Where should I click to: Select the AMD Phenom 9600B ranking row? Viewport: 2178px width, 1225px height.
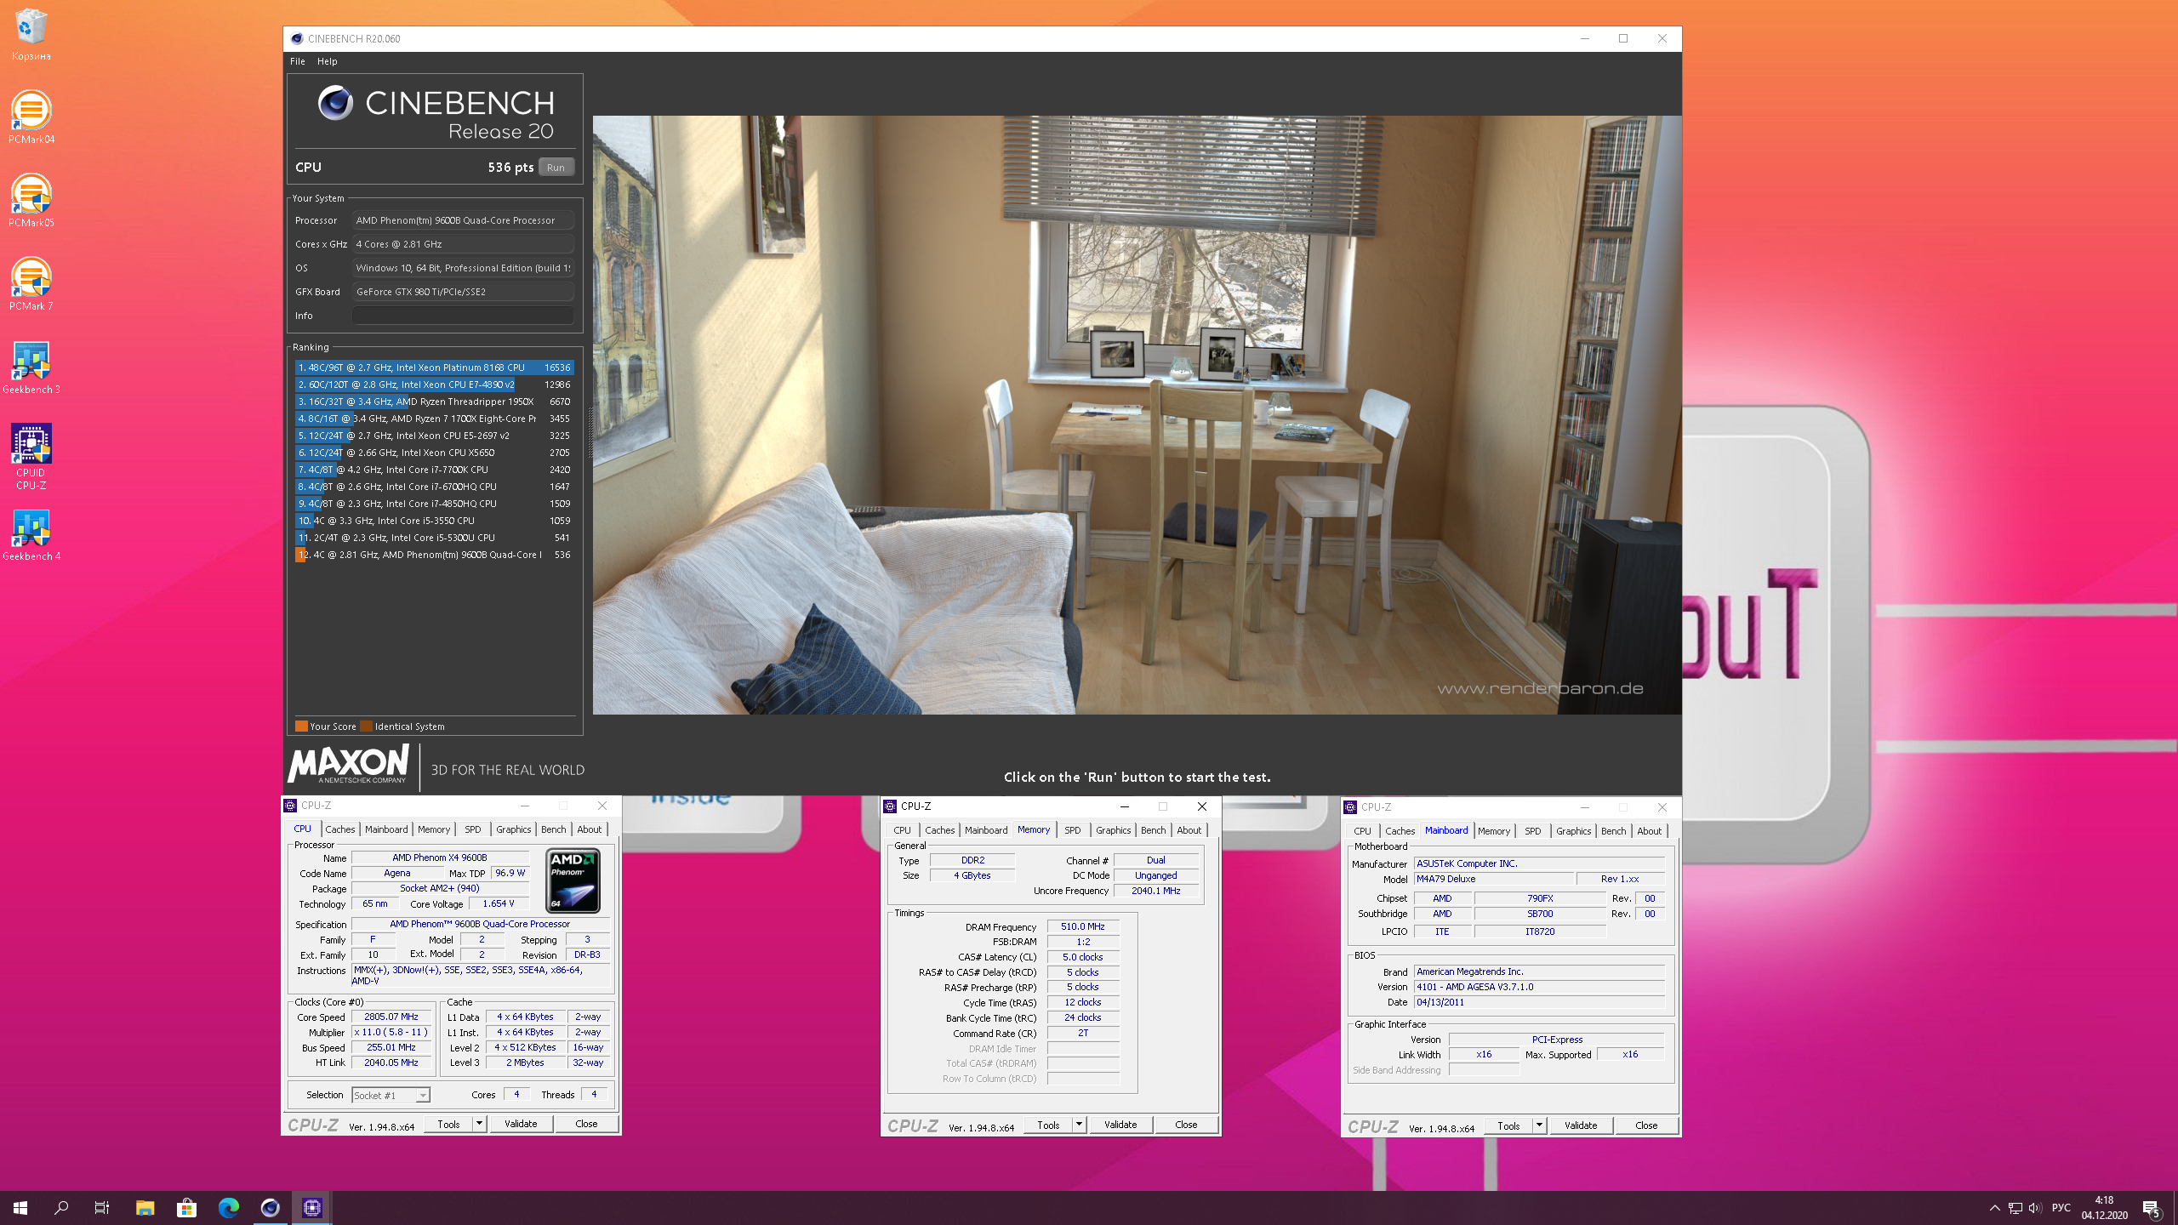[x=434, y=555]
